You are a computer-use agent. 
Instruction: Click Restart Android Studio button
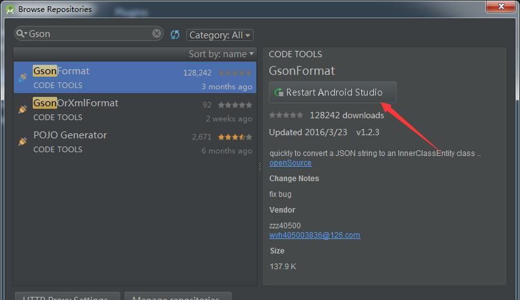(x=332, y=92)
